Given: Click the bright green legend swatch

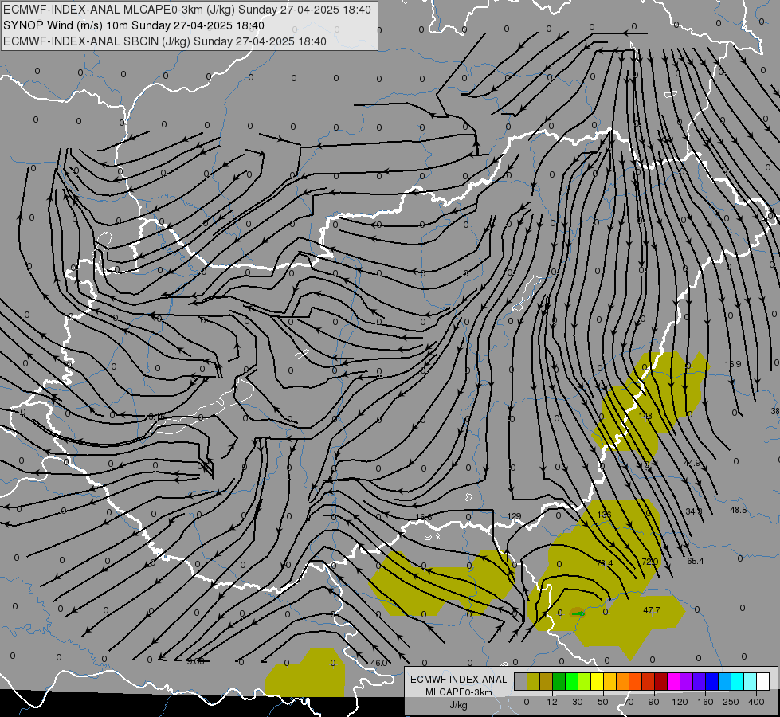Looking at the screenshot, I should tap(572, 681).
